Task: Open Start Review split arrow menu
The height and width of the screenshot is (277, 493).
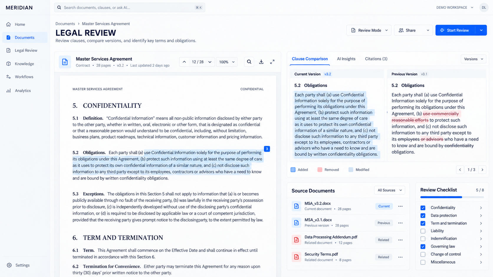Action: point(481,30)
